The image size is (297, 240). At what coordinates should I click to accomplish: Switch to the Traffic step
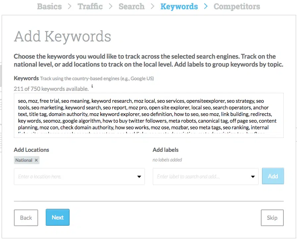[90, 6]
